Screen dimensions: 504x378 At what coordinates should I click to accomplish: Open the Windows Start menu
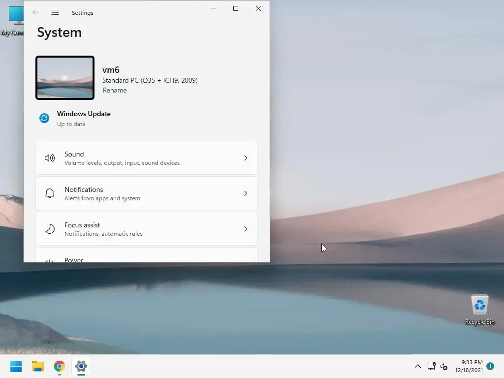coord(16,366)
